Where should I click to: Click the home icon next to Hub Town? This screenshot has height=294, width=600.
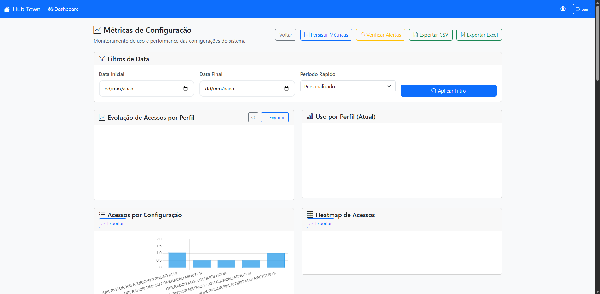[x=7, y=9]
